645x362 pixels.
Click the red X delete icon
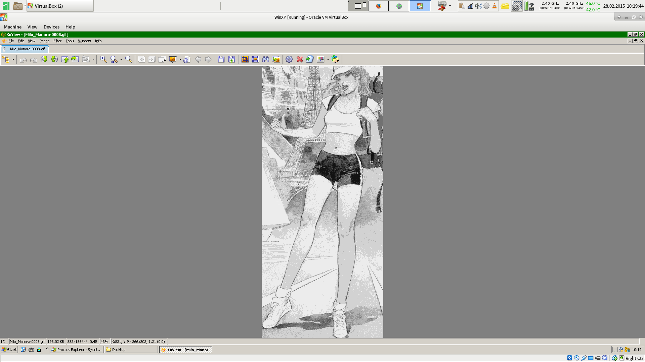tap(300, 59)
